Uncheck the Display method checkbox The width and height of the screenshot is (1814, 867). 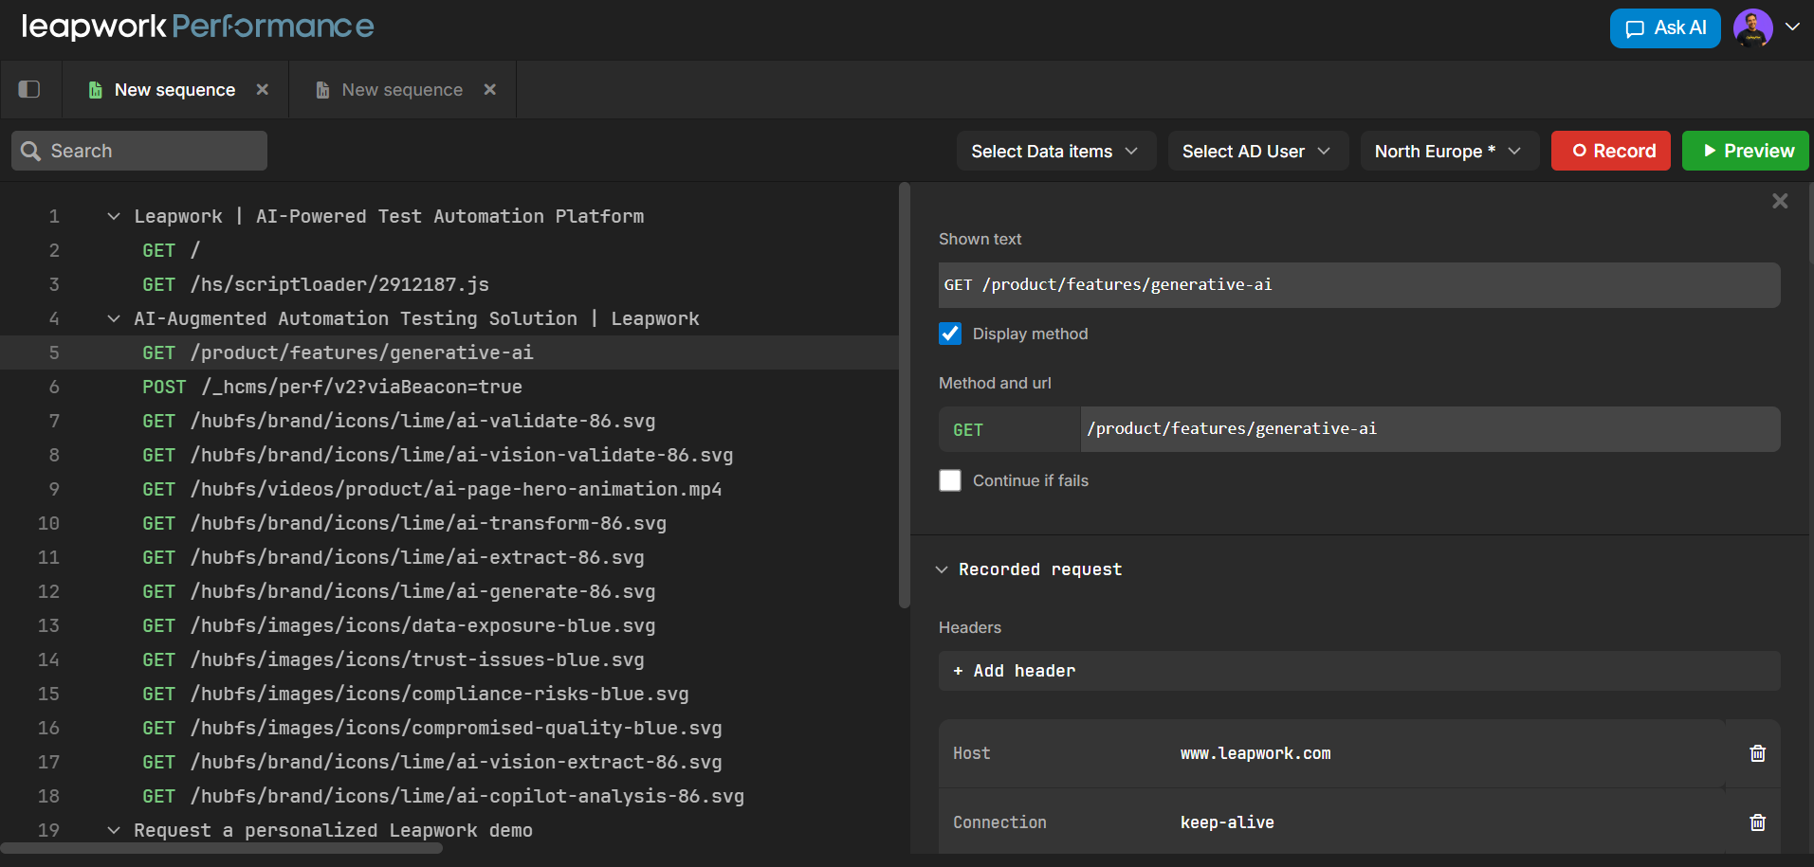point(950,334)
